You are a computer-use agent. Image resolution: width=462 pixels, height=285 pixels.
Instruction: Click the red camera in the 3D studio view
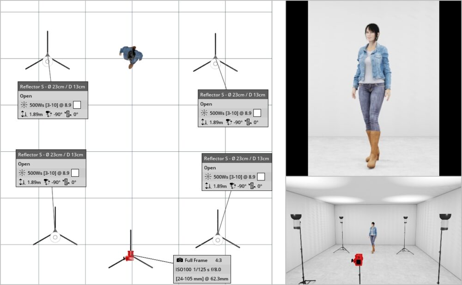358,260
